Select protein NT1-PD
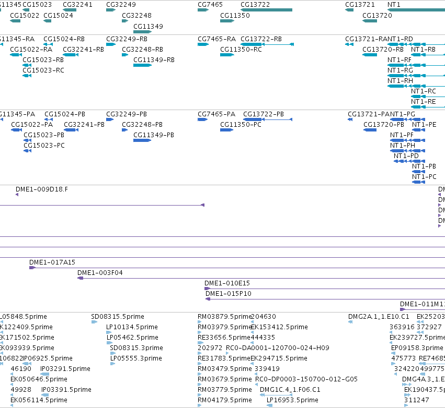This screenshot has width=445, height=408. point(406,155)
